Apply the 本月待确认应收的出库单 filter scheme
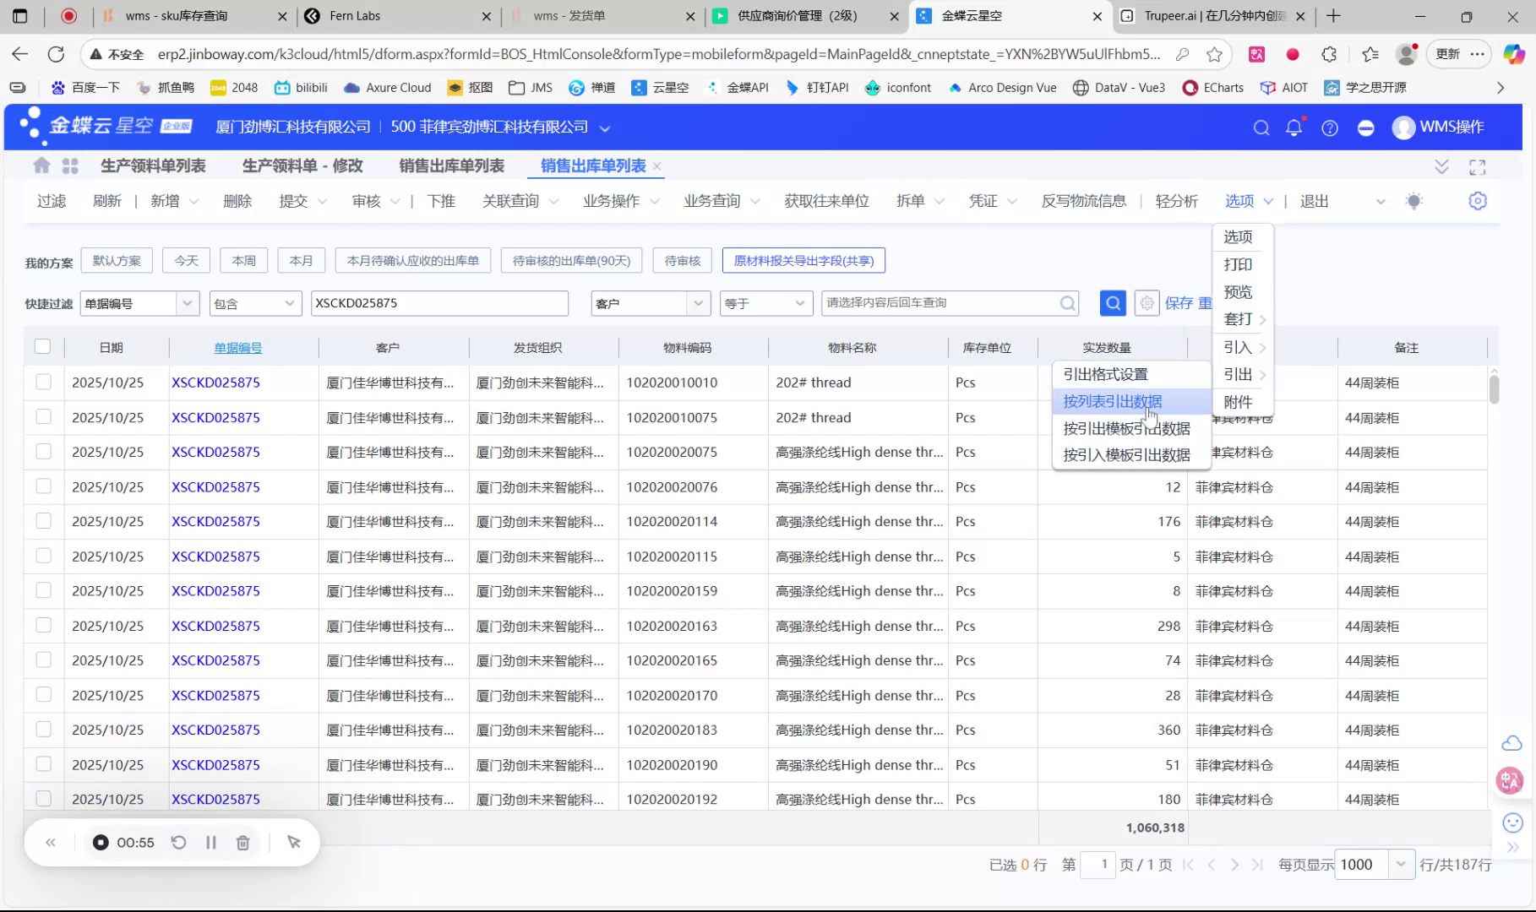Screen dimensions: 1536x912 tap(412, 260)
